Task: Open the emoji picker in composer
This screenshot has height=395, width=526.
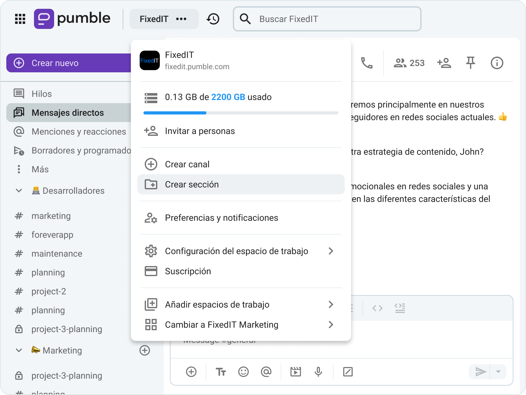Action: 243,372
